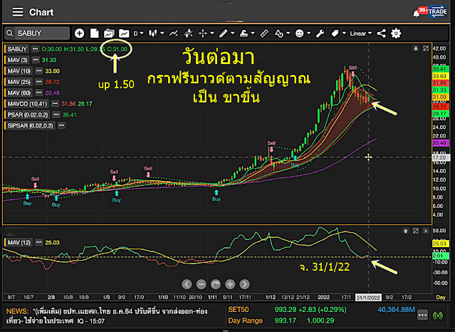Select the pencil drawing tool

223,33
